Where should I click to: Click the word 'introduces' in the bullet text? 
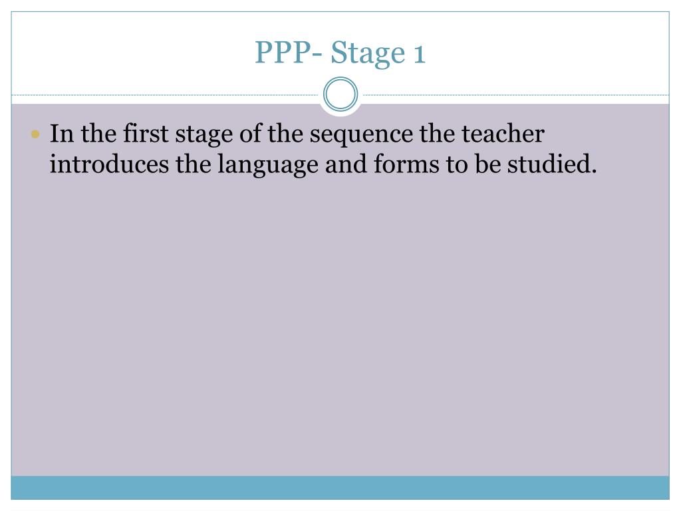(109, 164)
